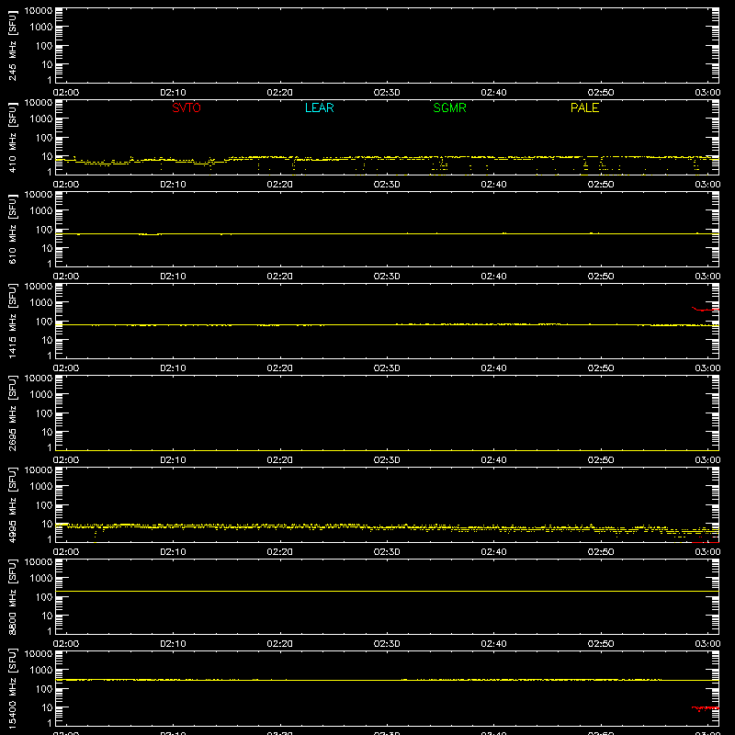Viewport: 735px width, 735px height.
Task: Select the 15400 MHz [SFU] axis label
Action: click(13, 688)
